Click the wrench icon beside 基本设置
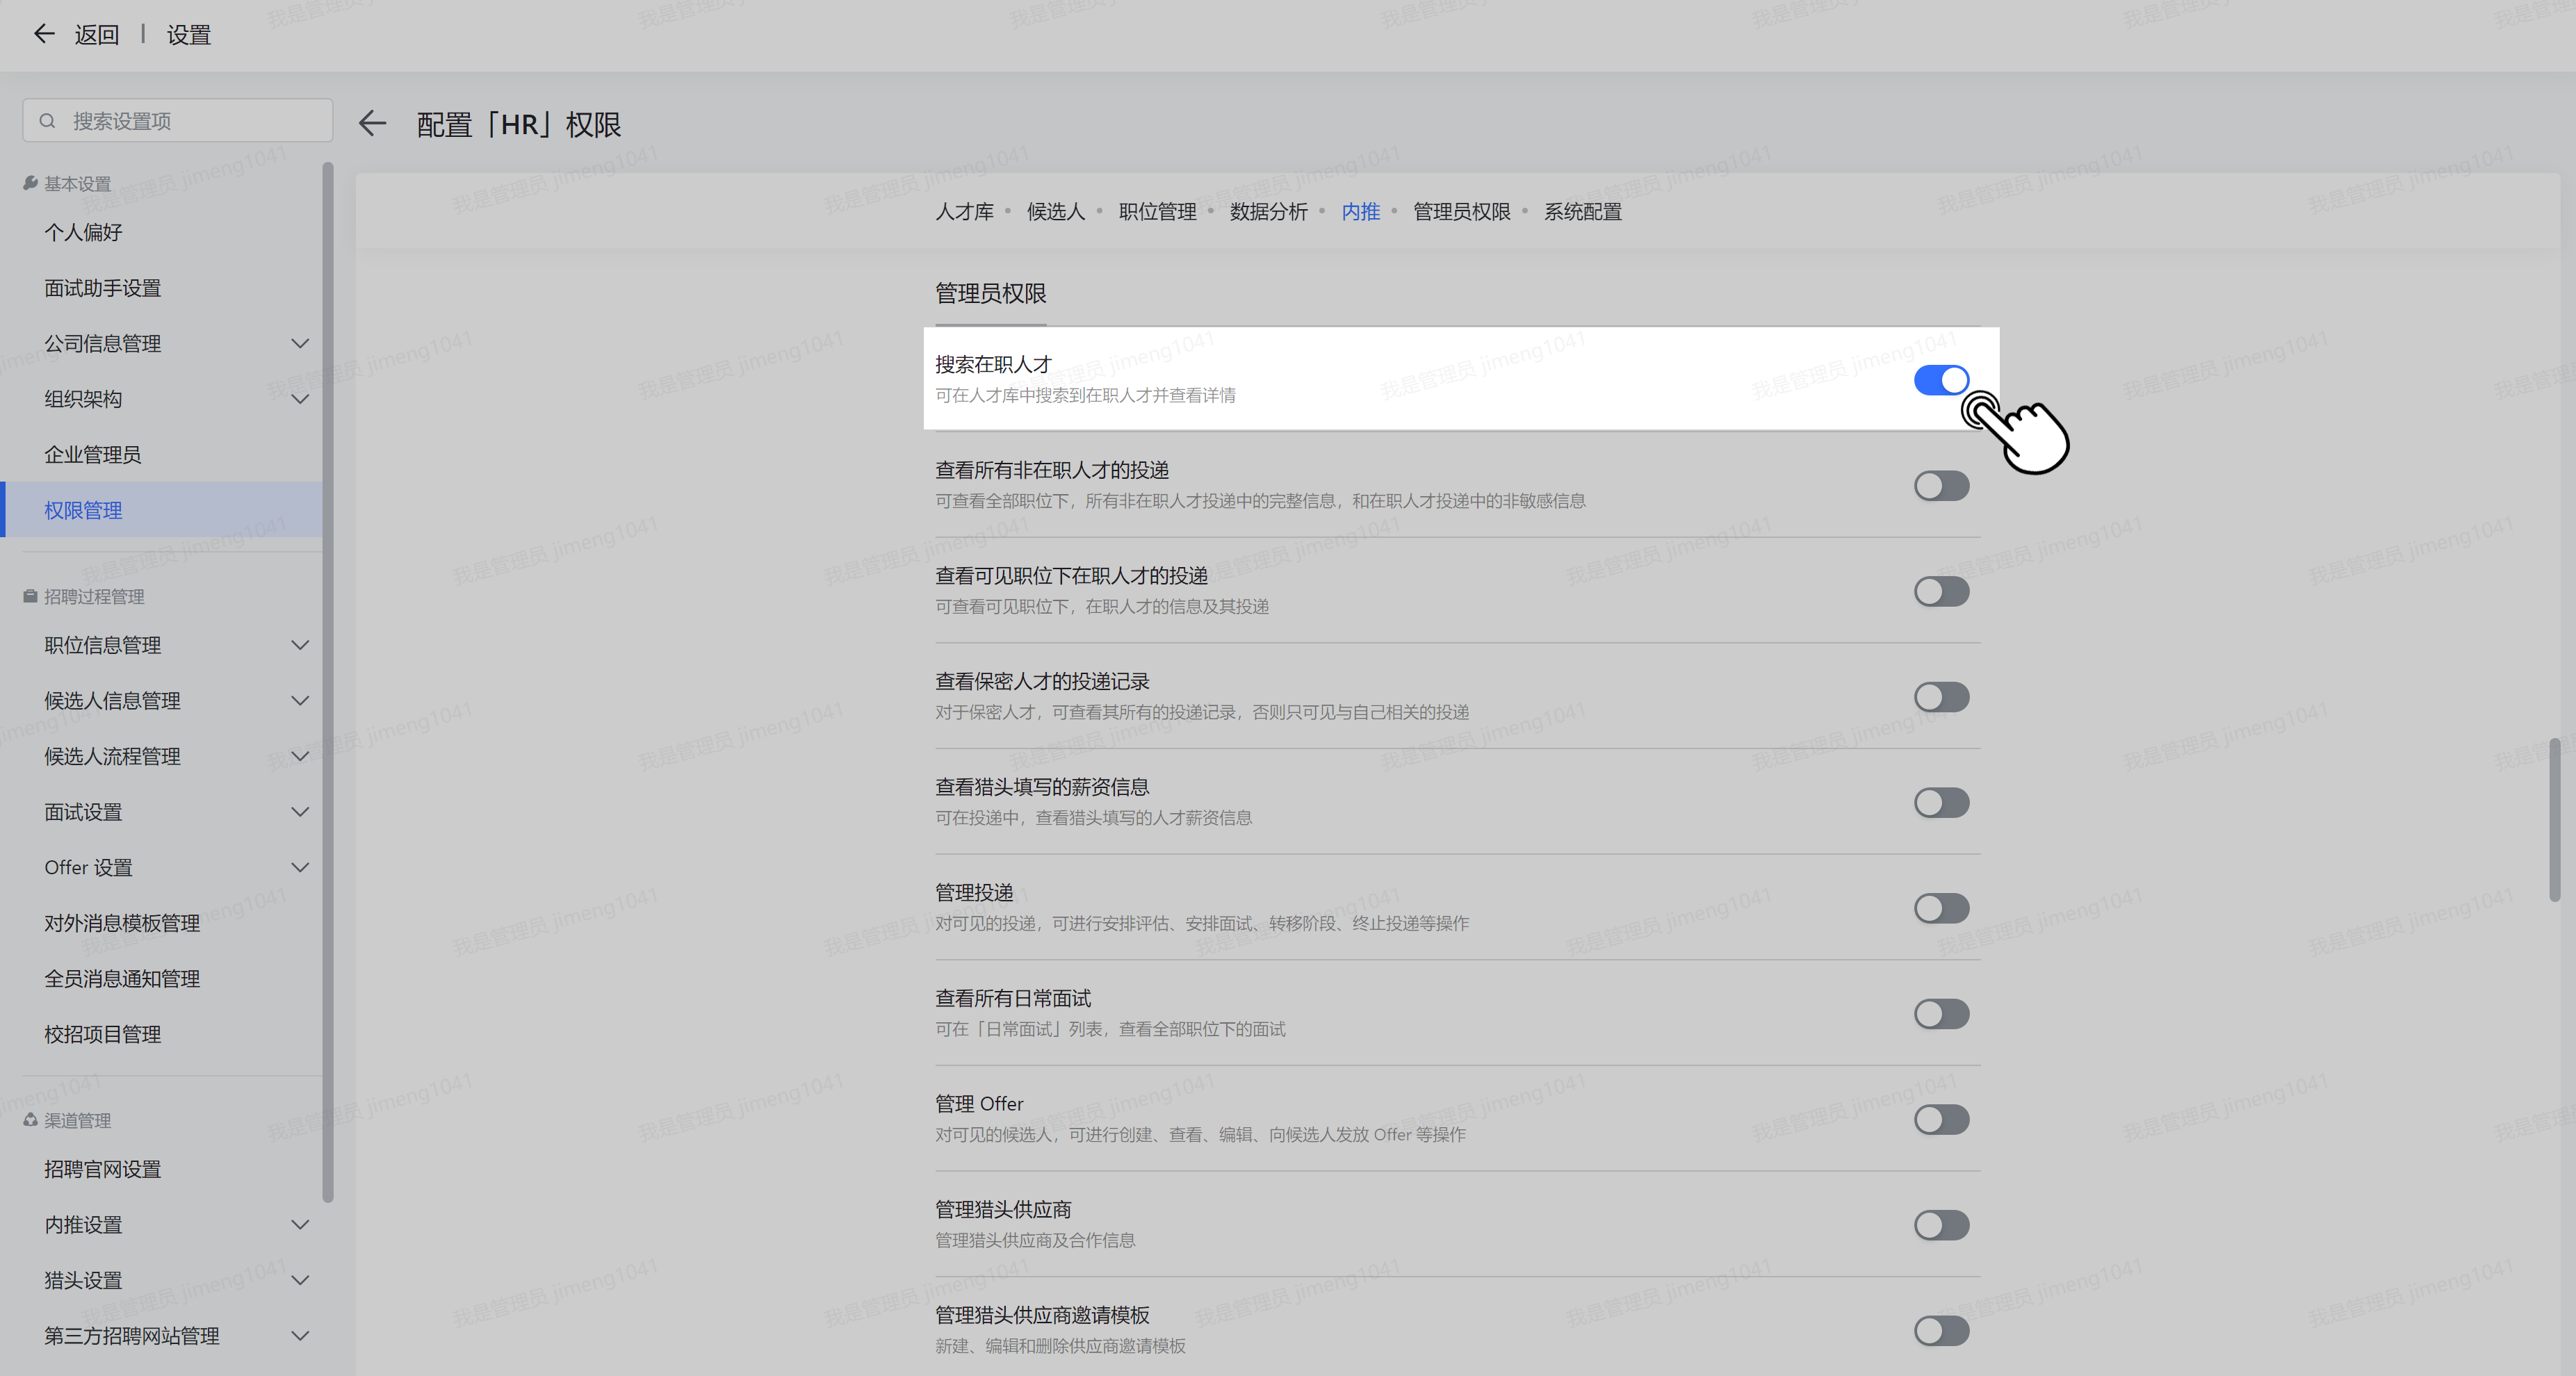 pyautogui.click(x=30, y=183)
